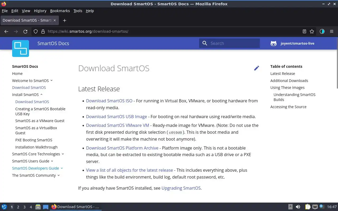Open the taskbar start menu icon
338x211 pixels.
[x=4, y=207]
